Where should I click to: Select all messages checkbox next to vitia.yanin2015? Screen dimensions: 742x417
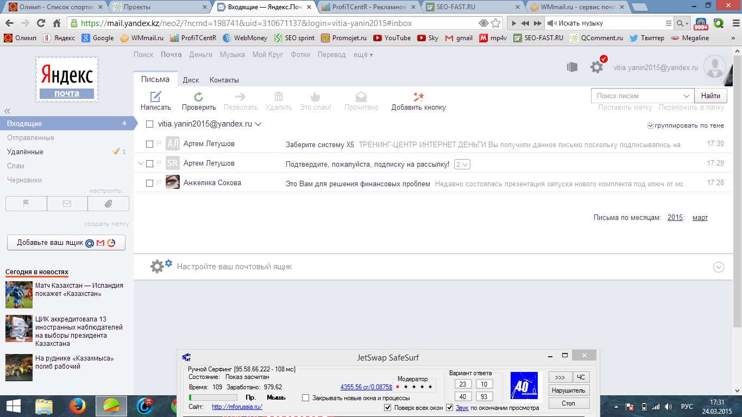(149, 124)
